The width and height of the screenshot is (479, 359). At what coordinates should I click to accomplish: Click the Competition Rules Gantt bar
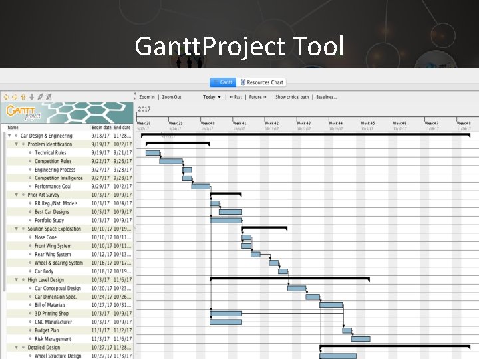click(x=171, y=161)
